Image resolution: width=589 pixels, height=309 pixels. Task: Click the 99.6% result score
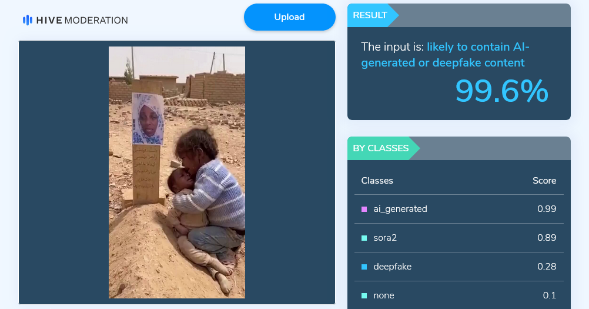tap(502, 91)
